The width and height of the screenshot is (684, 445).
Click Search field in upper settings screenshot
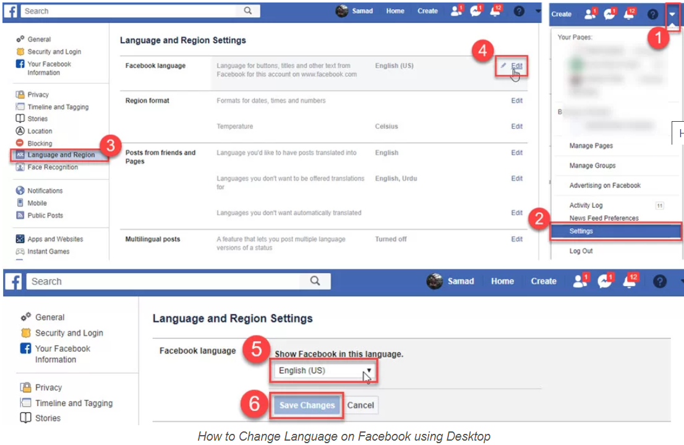pyautogui.click(x=129, y=11)
